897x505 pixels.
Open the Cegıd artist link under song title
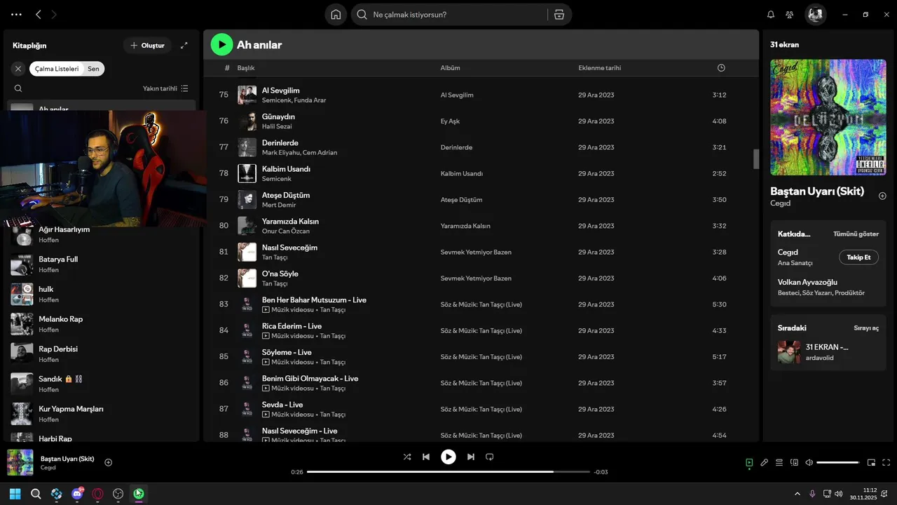[780, 203]
